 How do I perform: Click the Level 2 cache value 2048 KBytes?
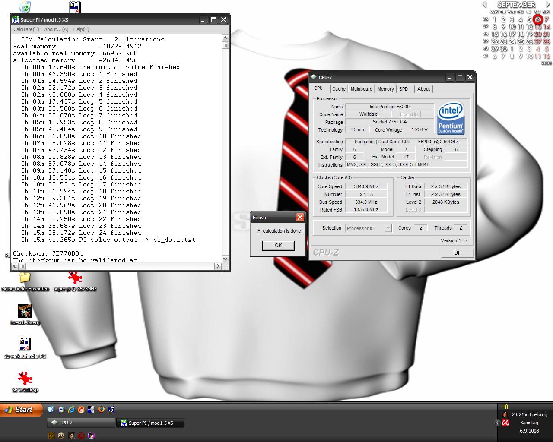(446, 202)
